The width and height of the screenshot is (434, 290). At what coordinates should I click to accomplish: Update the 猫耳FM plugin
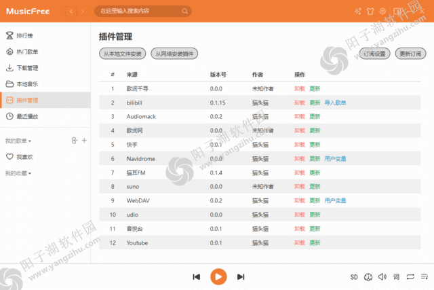pos(315,173)
